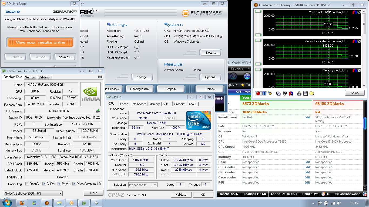This screenshot has height=207, width=369.
Task: Open the About tab in CPU-Z
Action: click(x=193, y=104)
